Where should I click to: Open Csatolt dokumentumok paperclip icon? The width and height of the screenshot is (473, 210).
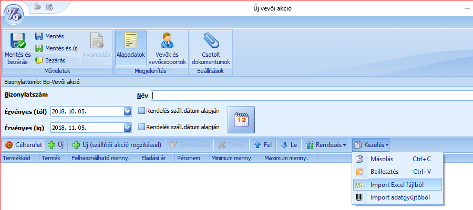point(211,42)
